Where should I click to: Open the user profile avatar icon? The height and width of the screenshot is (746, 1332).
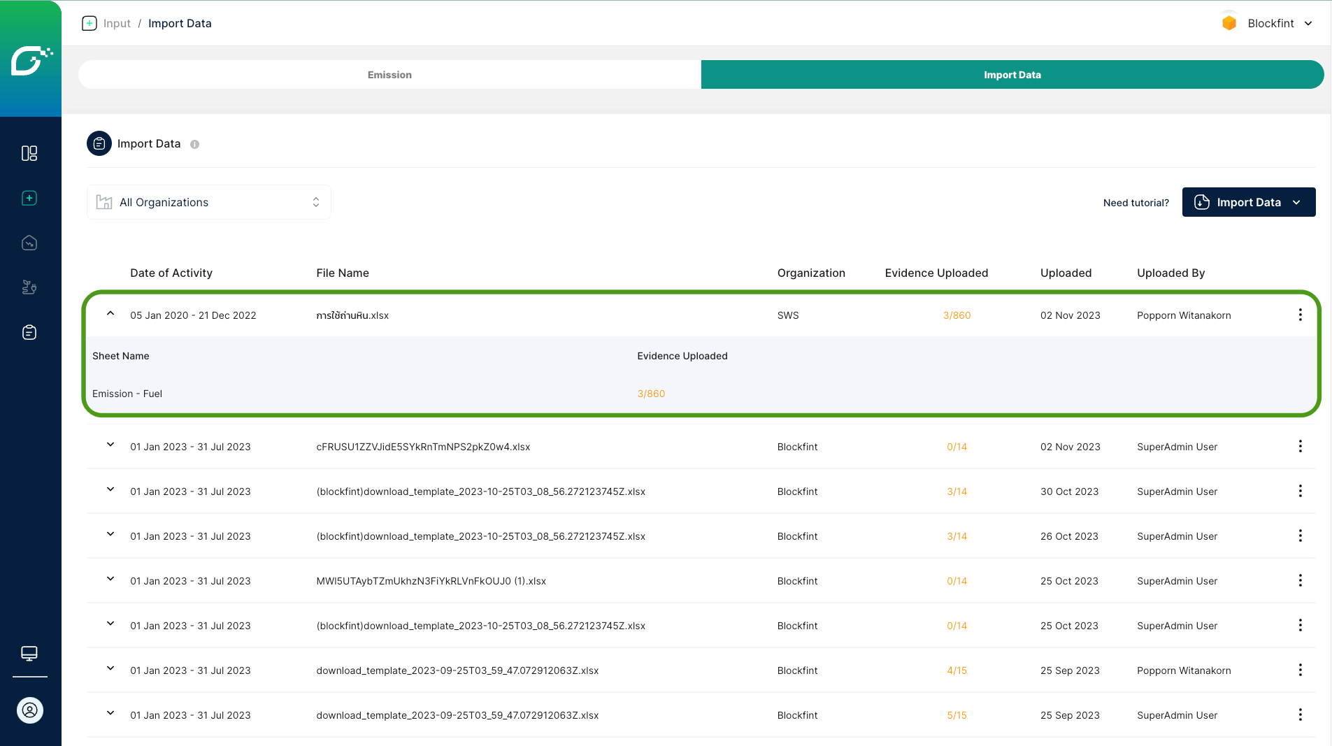tap(30, 710)
